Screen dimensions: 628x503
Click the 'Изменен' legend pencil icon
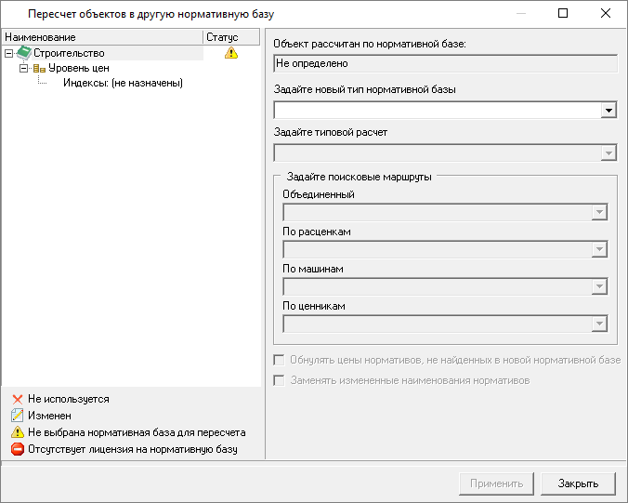(17, 416)
